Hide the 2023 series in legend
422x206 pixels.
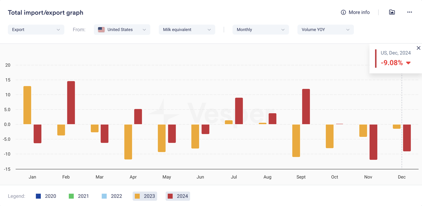click(145, 196)
